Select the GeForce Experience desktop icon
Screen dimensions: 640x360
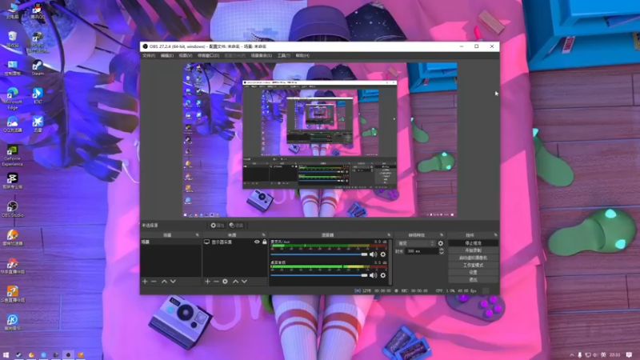point(12,155)
